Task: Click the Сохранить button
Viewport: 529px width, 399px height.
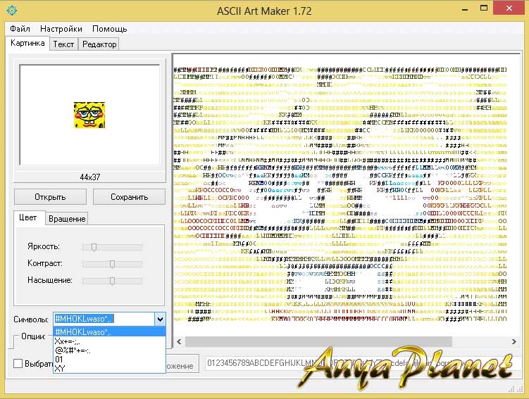Action: (x=129, y=197)
